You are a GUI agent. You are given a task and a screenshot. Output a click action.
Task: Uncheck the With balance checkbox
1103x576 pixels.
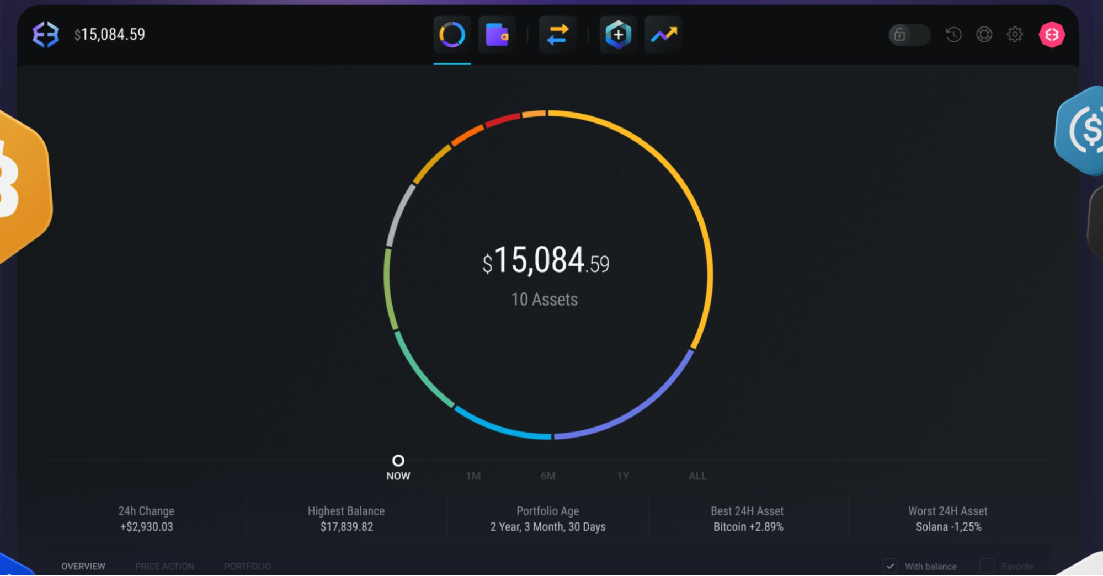click(890, 566)
